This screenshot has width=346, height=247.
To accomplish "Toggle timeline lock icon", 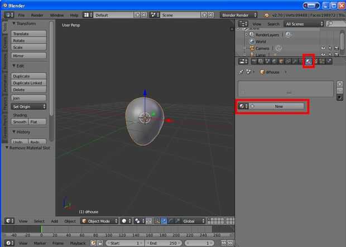I will coord(100,243).
